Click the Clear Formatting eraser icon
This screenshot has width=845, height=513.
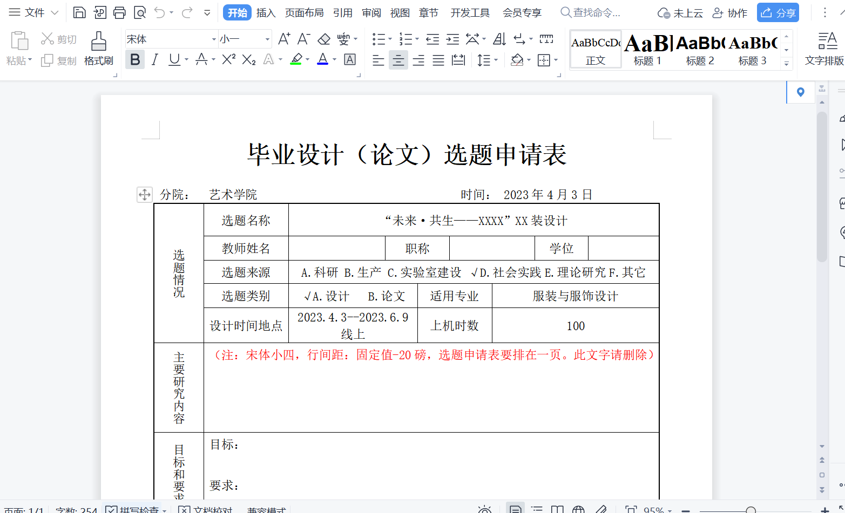pyautogui.click(x=324, y=39)
